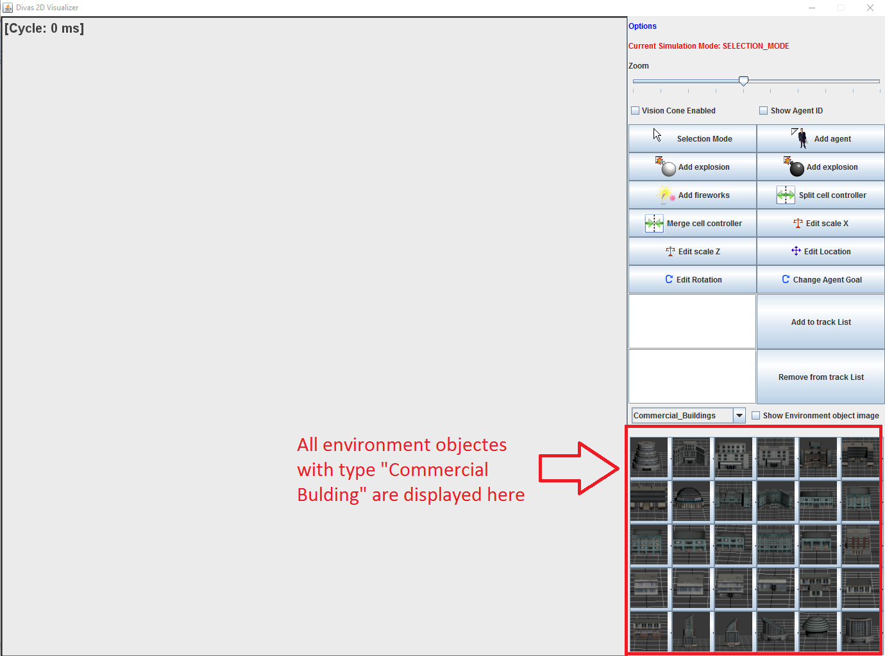
Task: Click Change Agent Goal
Action: coord(821,279)
